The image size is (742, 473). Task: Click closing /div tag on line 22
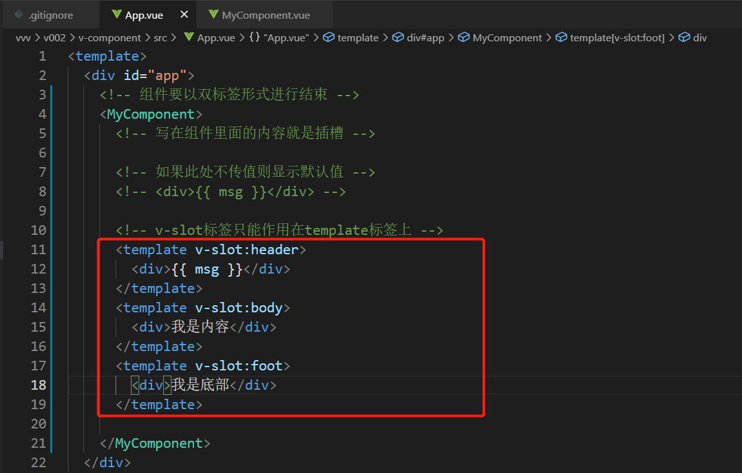[x=107, y=463]
